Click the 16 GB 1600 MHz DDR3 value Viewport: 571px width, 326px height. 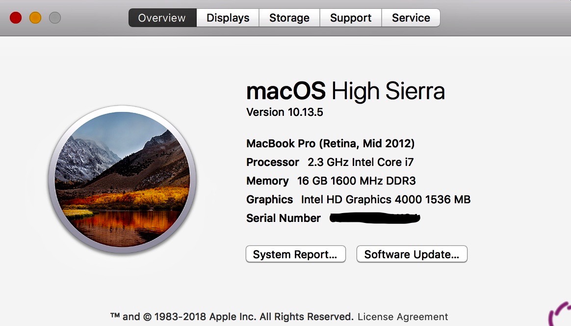tap(357, 181)
